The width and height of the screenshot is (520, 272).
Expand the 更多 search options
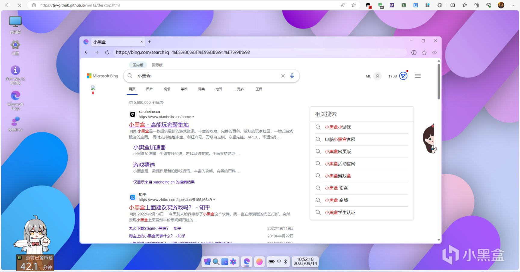tap(239, 89)
